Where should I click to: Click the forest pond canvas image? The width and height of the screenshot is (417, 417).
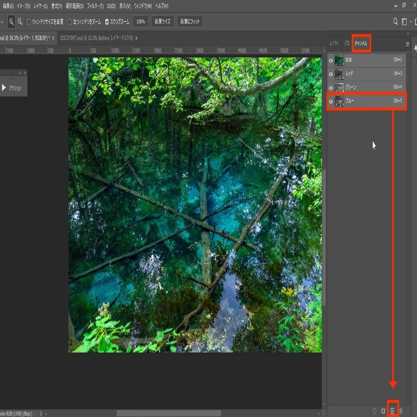195,205
